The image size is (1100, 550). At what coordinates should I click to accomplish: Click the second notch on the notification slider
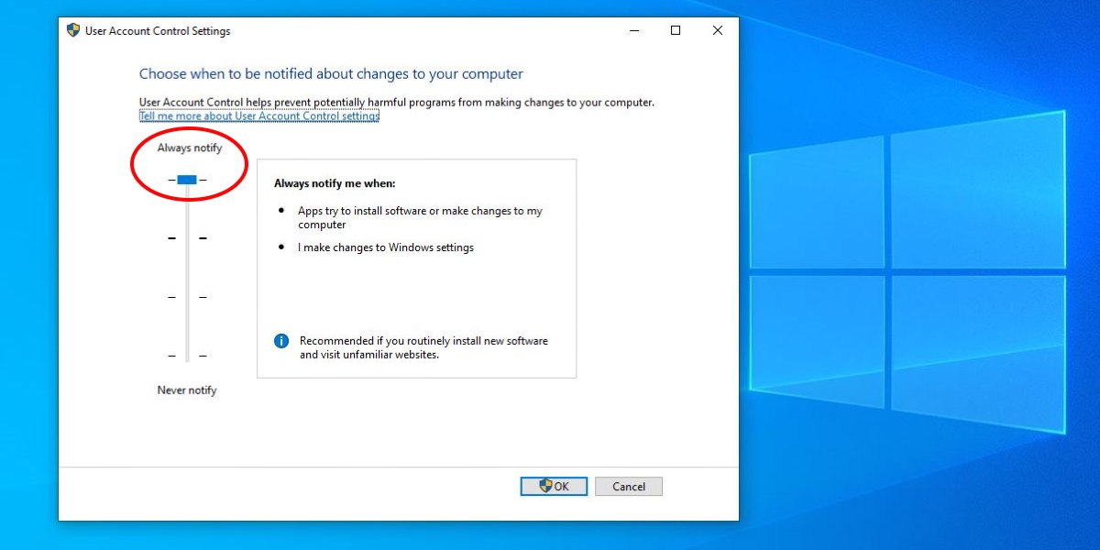coord(187,237)
